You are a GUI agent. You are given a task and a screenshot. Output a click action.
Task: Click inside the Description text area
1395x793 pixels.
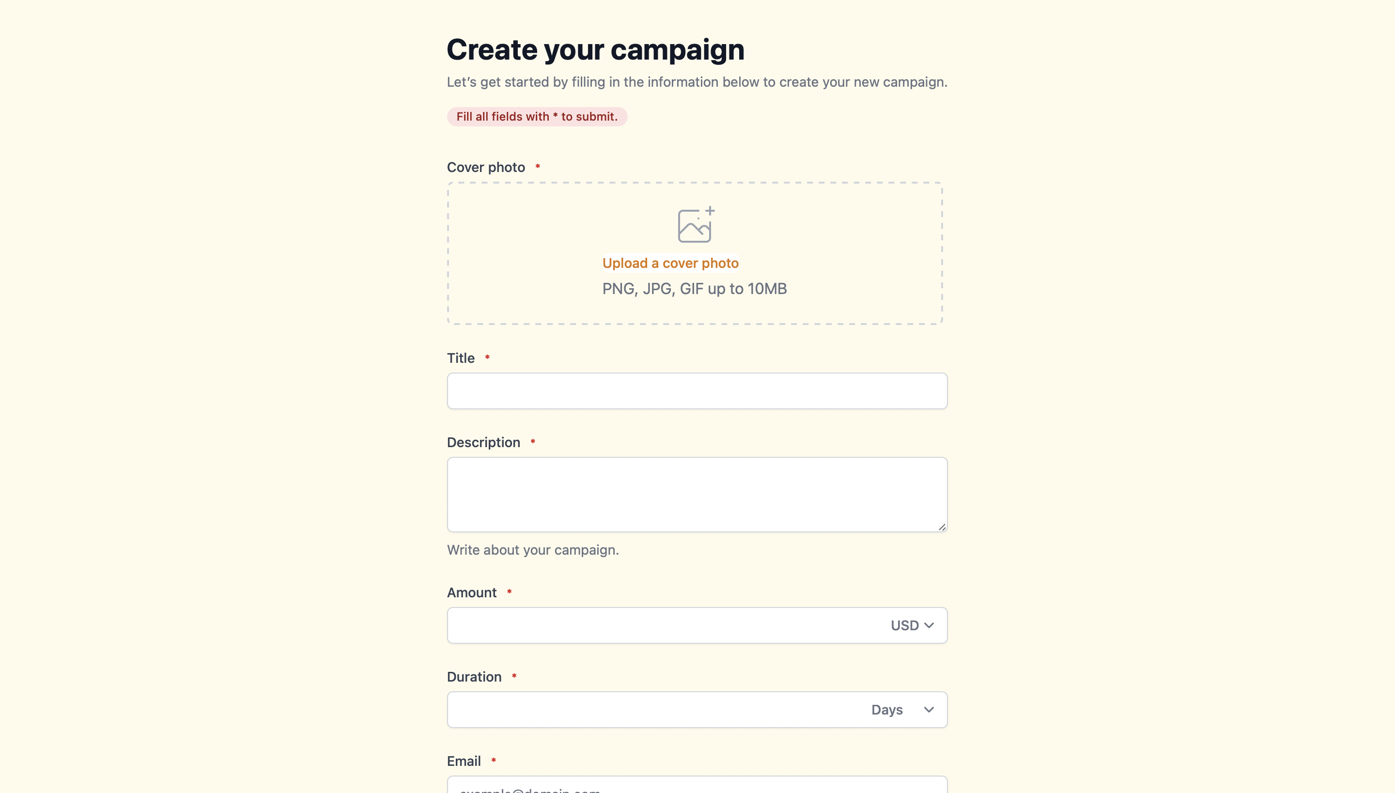(x=697, y=494)
